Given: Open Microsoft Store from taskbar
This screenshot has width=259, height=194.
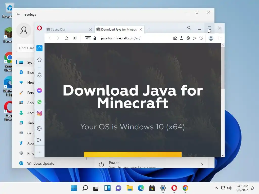Looking at the screenshot, I should pyautogui.click(x=152, y=188).
